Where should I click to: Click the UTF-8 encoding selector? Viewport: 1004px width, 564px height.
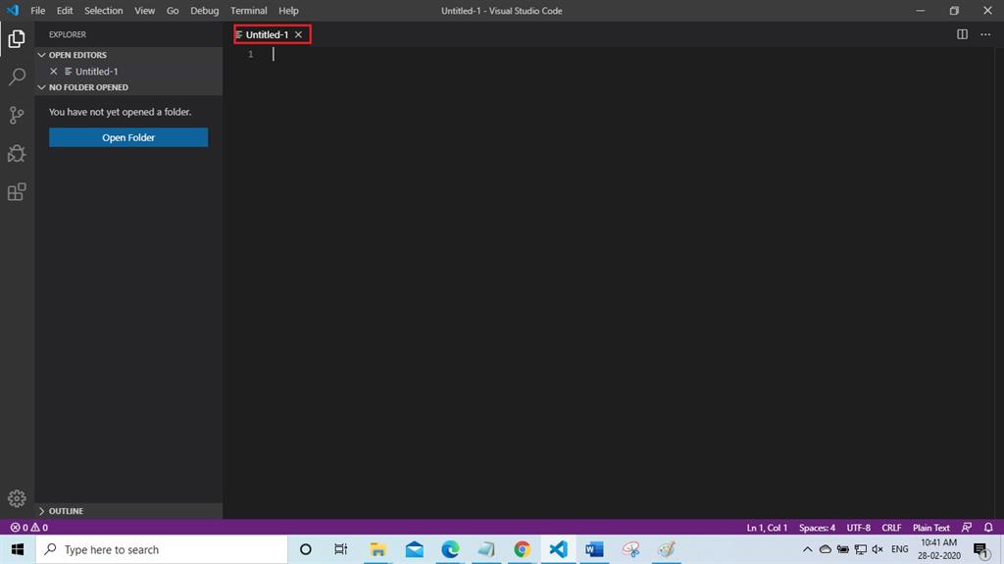tap(859, 528)
